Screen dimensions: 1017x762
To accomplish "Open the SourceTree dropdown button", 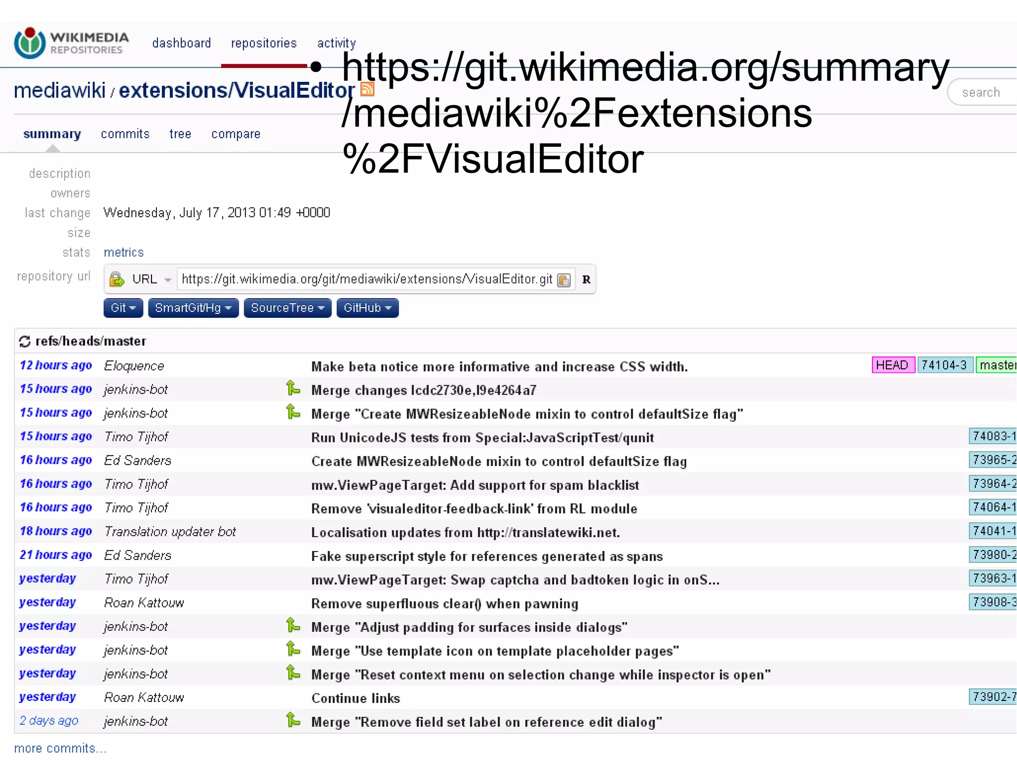I will 288,308.
